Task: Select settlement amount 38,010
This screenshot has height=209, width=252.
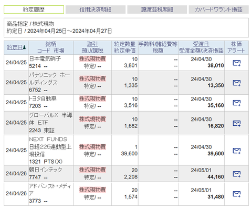Action: click(x=216, y=65)
